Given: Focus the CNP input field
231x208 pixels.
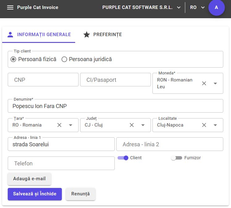Looking at the screenshot, I should tap(43, 80).
